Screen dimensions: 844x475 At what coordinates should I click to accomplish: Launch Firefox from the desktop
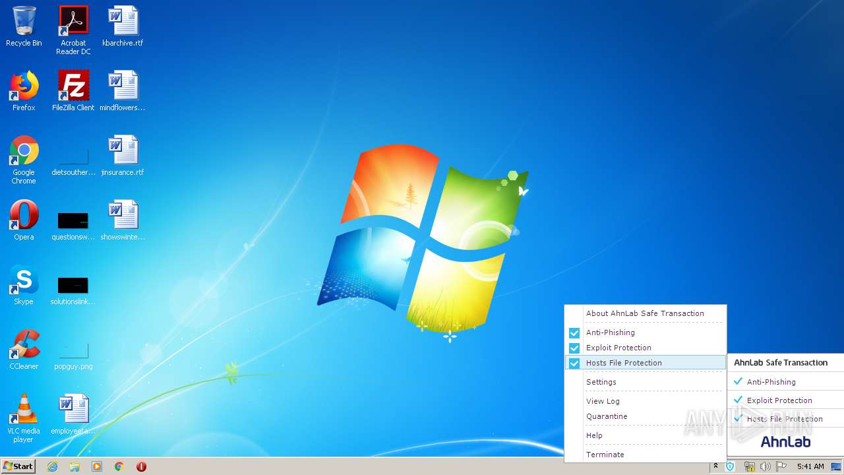click(24, 91)
